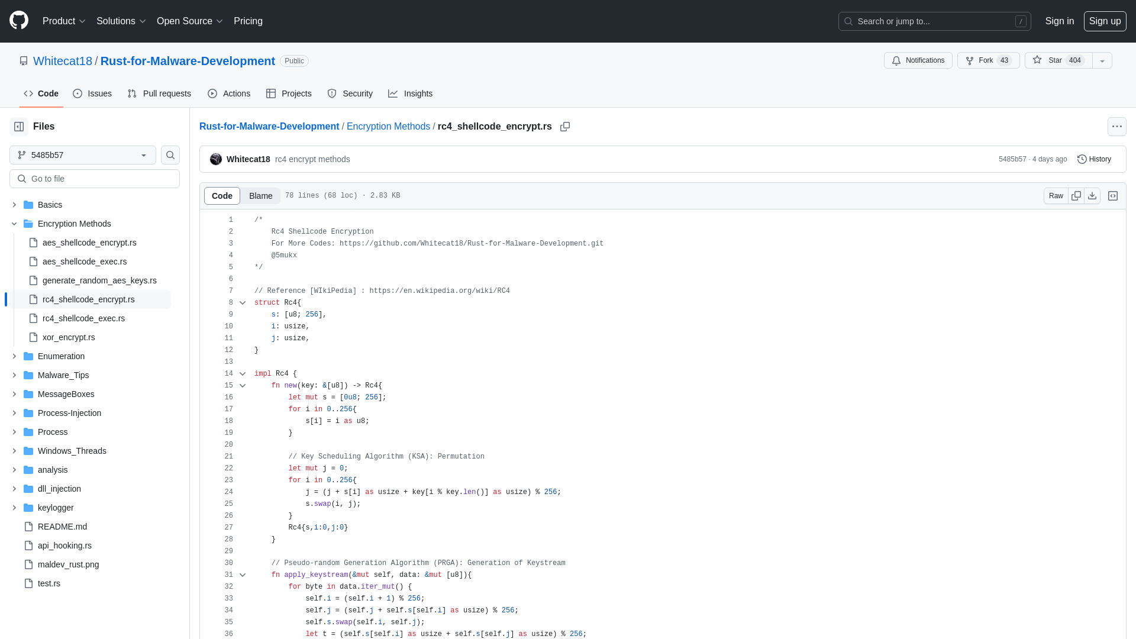
Task: Open maldev_rust.png file
Action: coord(68,564)
